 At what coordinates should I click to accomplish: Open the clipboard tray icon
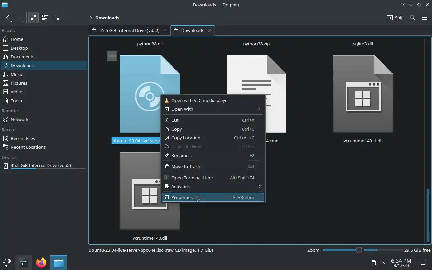(x=373, y=263)
